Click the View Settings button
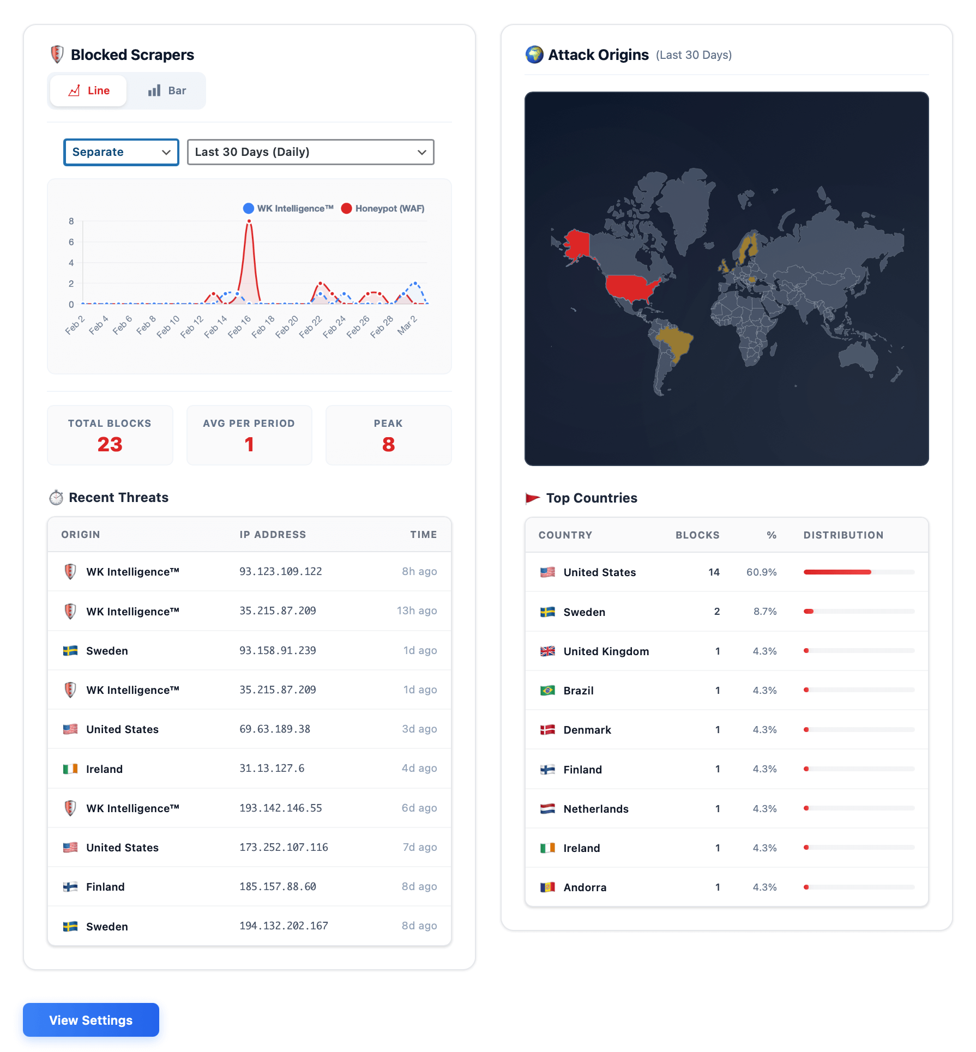The width and height of the screenshot is (976, 1052). pos(91,1020)
